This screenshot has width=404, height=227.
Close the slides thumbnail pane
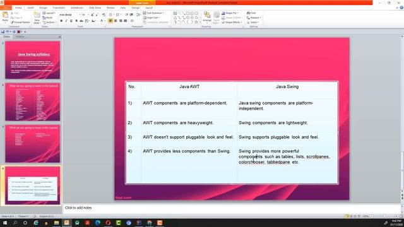point(59,37)
